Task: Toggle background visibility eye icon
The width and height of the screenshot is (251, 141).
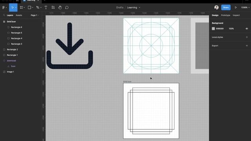Action: [247, 29]
